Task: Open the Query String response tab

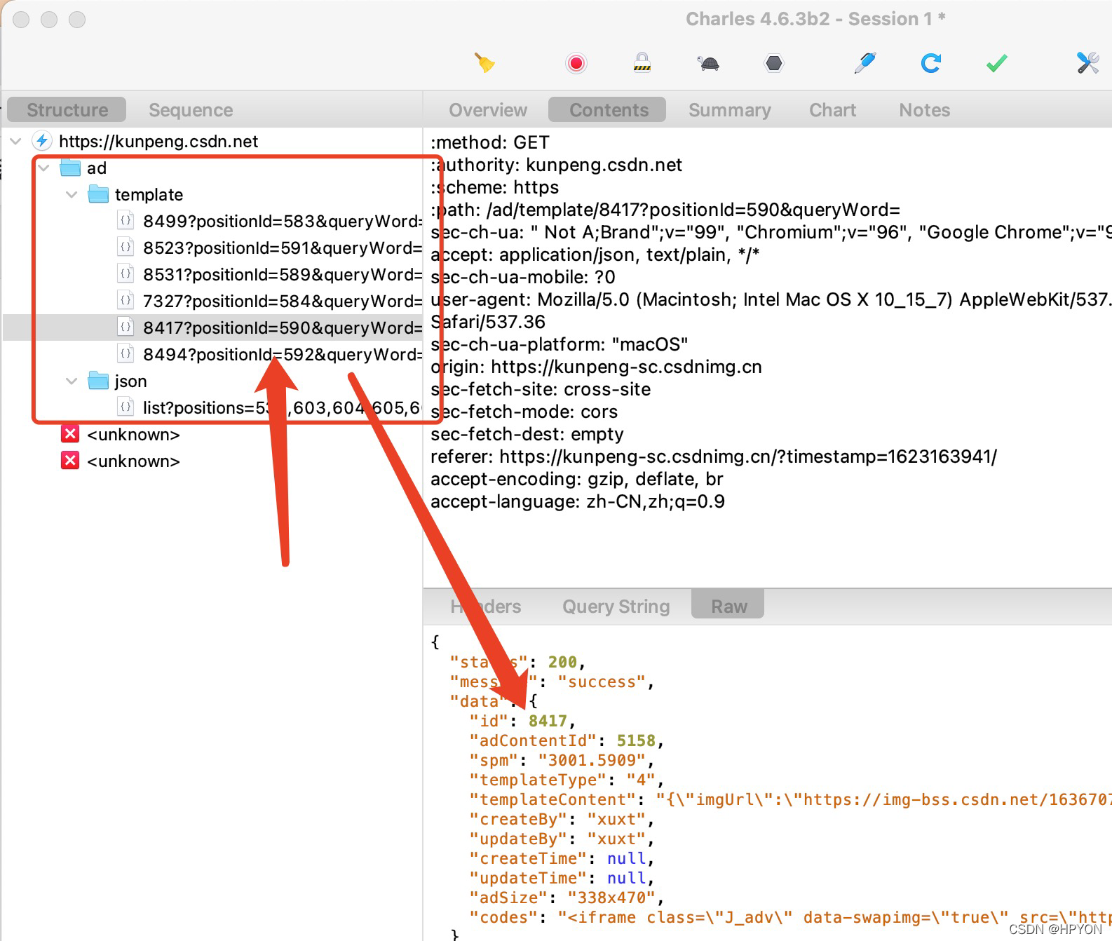Action: (616, 607)
